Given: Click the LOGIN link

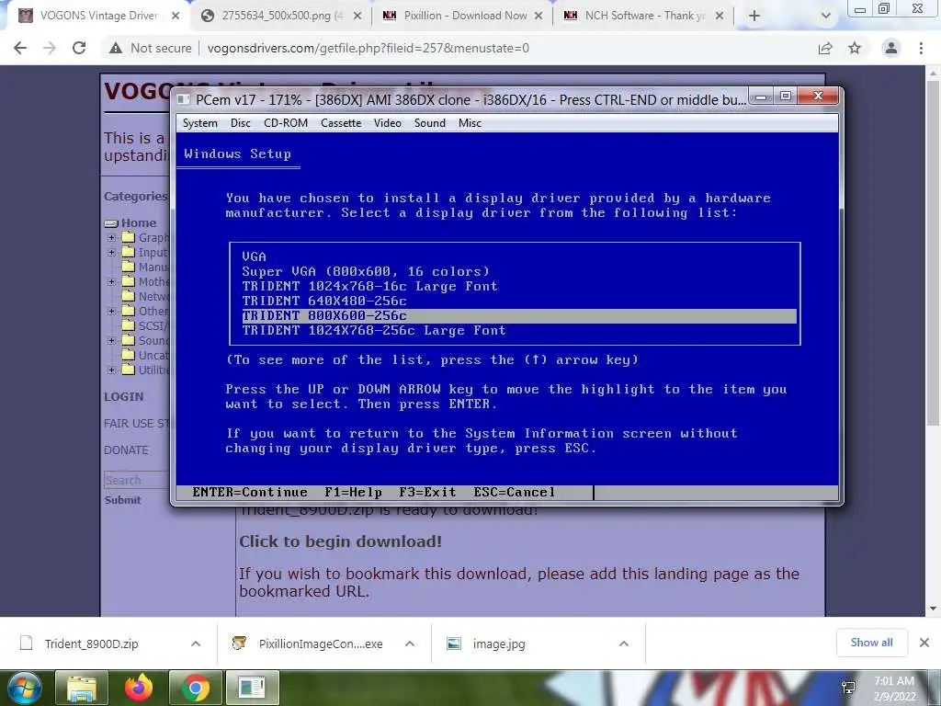Looking at the screenshot, I should pos(124,397).
